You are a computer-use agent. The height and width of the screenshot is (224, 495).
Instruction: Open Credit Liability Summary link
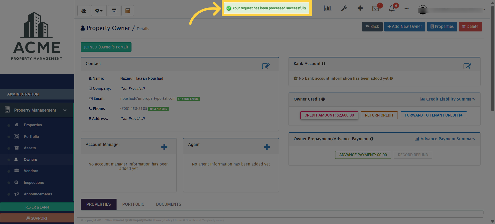[448, 99]
